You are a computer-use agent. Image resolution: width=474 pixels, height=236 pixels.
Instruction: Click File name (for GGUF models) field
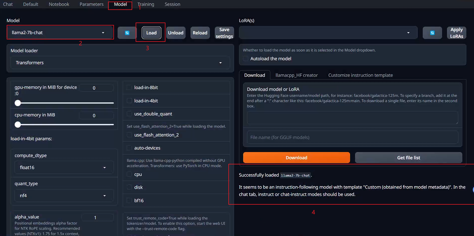(353, 137)
